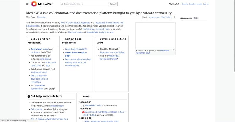The width and height of the screenshot is (235, 122).
Task: Click the magnifying glass search icon
Action: point(62,4)
